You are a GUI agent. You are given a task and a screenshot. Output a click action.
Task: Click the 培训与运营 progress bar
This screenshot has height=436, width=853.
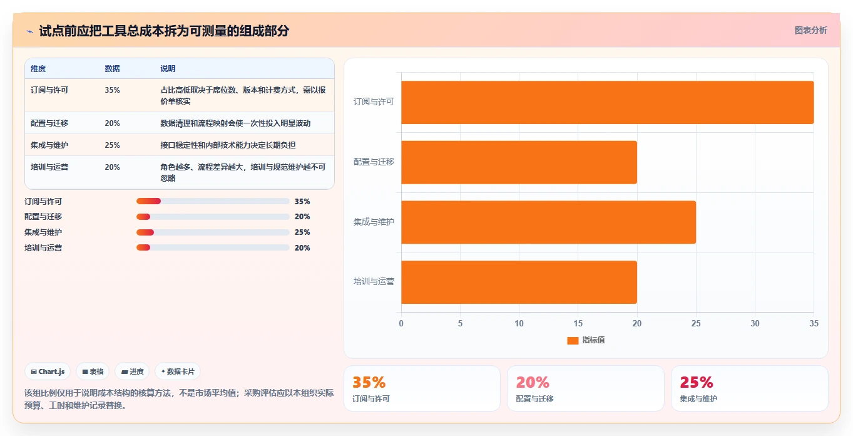pos(213,247)
